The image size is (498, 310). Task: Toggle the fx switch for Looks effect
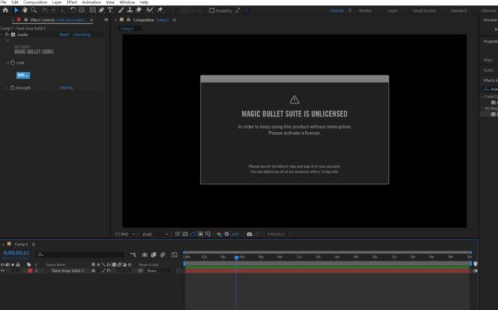coord(7,34)
